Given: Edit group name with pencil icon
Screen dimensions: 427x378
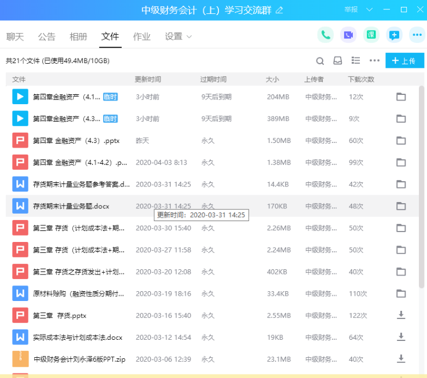Looking at the screenshot, I should click(280, 10).
